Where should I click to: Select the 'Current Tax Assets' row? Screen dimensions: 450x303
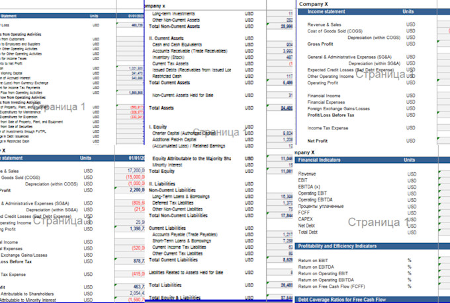tap(170, 63)
